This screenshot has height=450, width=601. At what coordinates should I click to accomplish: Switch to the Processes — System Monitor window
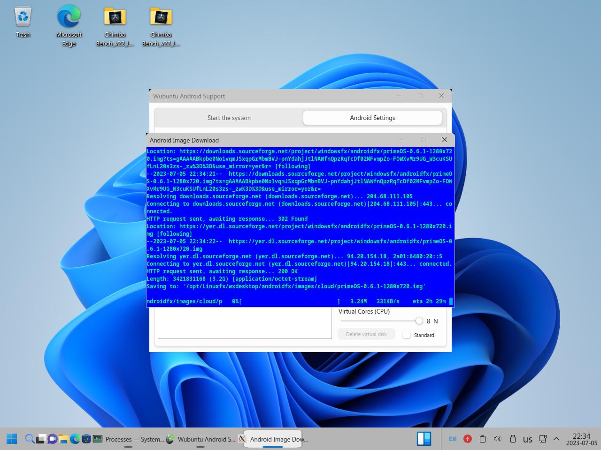tap(128, 439)
